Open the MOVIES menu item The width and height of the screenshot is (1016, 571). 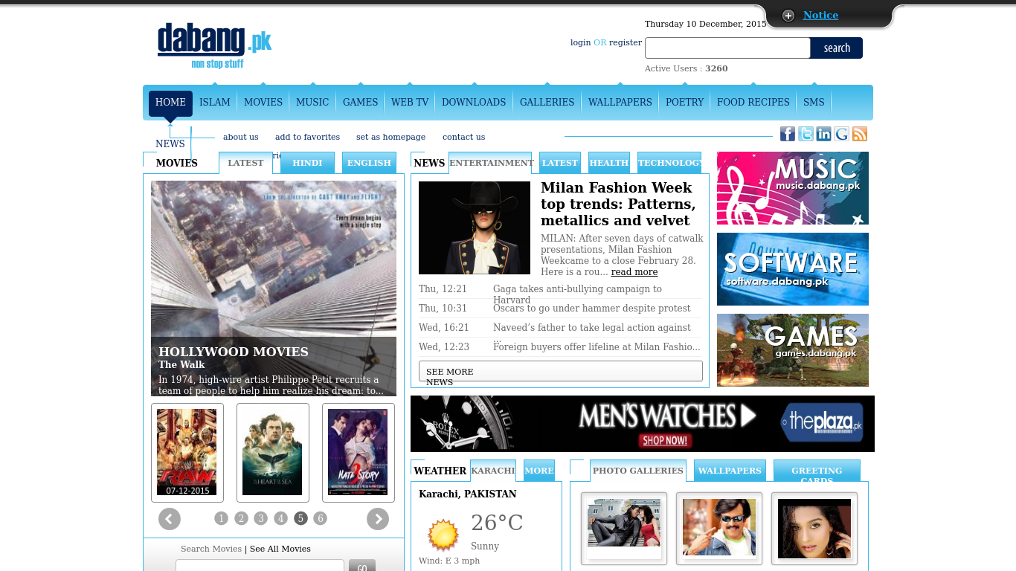coord(263,103)
